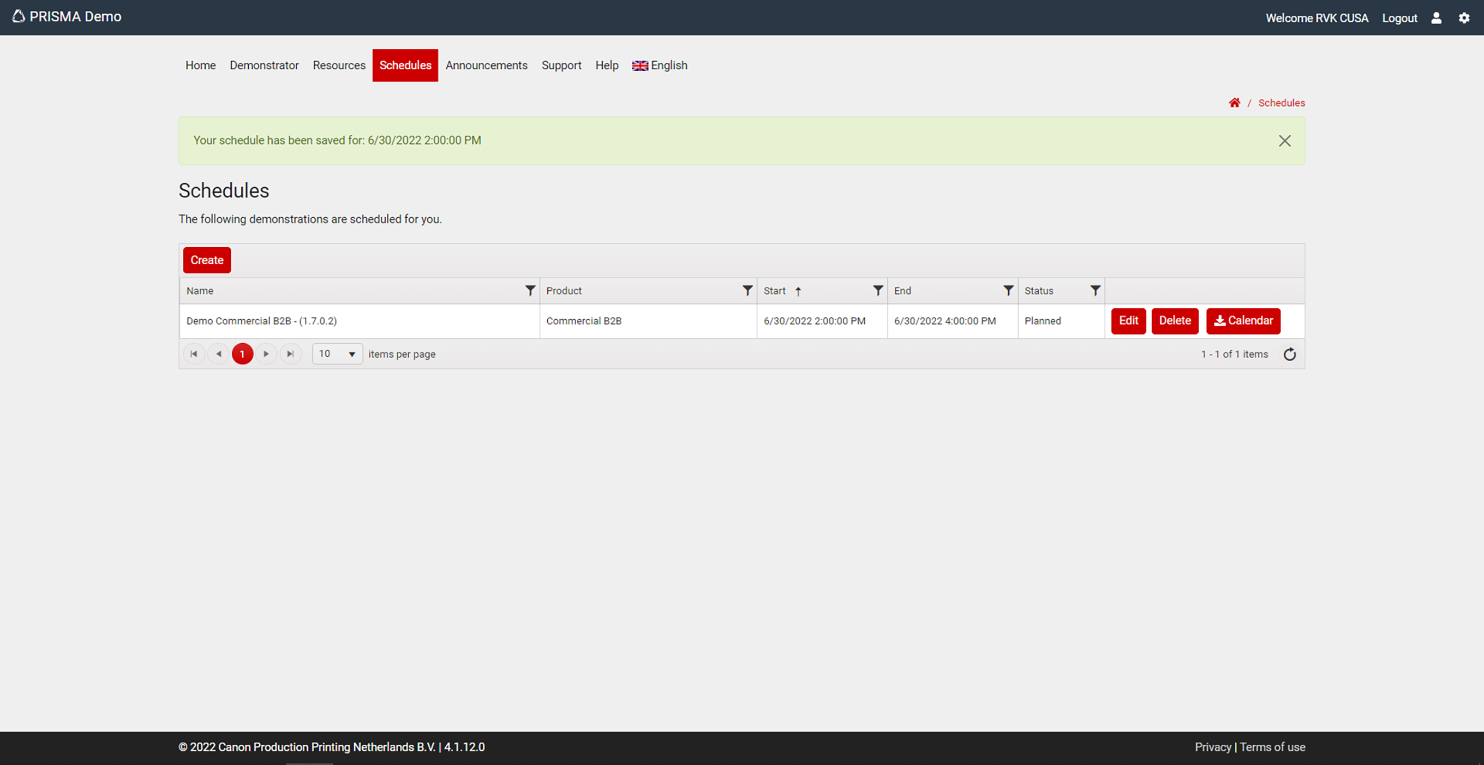The height and width of the screenshot is (765, 1484).
Task: Open the Demonstrator menu
Action: [265, 65]
